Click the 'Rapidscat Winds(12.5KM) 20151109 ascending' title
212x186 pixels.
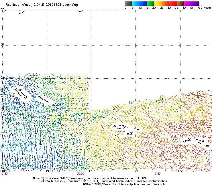point(42,5)
